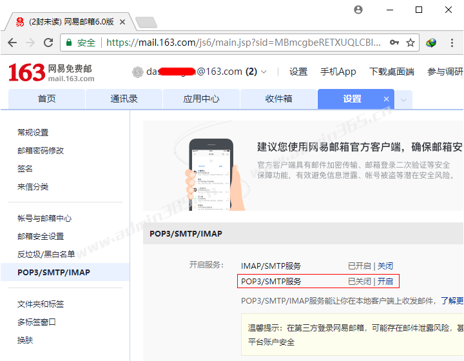Open 来信分类 in sidebar
The image size is (464, 361).
click(33, 187)
